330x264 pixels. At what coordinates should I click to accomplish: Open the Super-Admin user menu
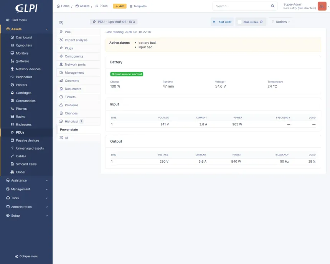pos(299,6)
